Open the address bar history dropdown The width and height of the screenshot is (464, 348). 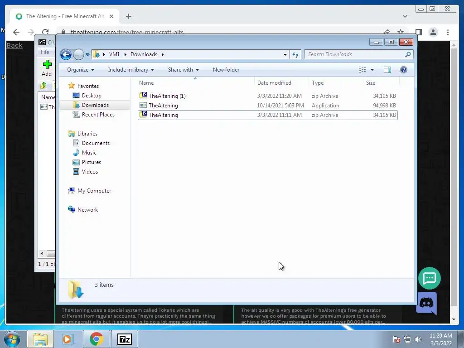coord(285,54)
